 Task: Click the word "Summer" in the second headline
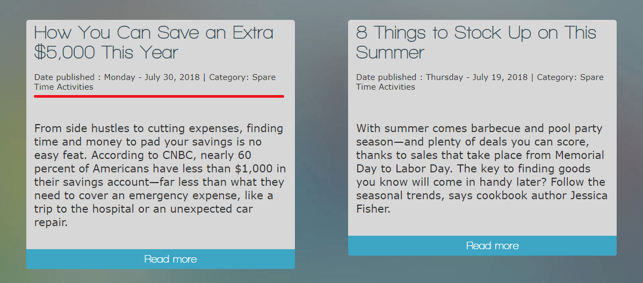(x=391, y=53)
